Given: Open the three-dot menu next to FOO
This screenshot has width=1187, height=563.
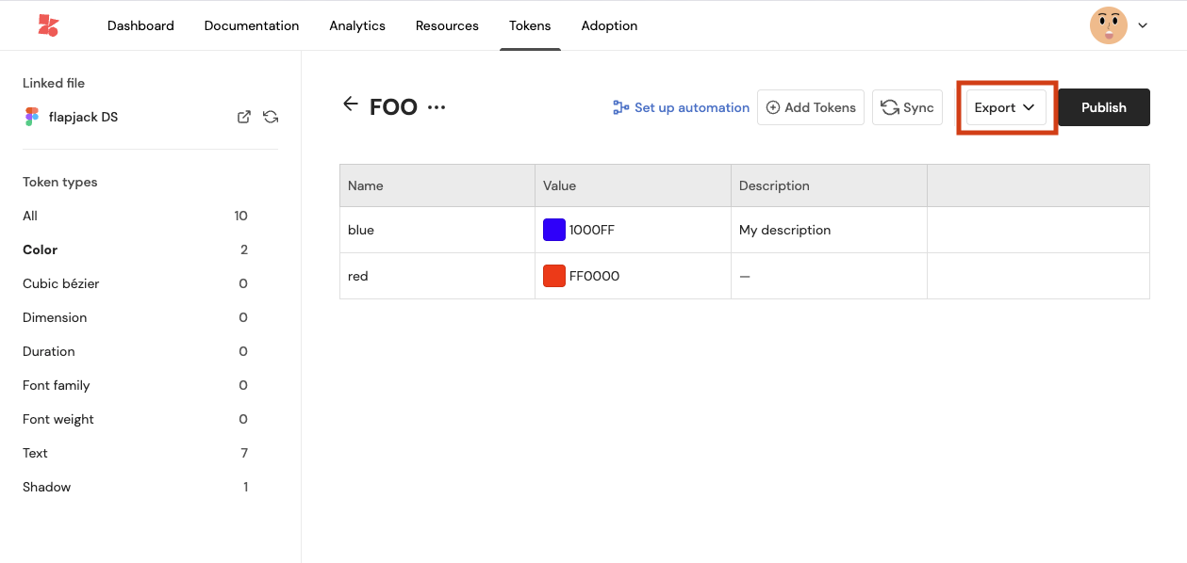Looking at the screenshot, I should [436, 107].
